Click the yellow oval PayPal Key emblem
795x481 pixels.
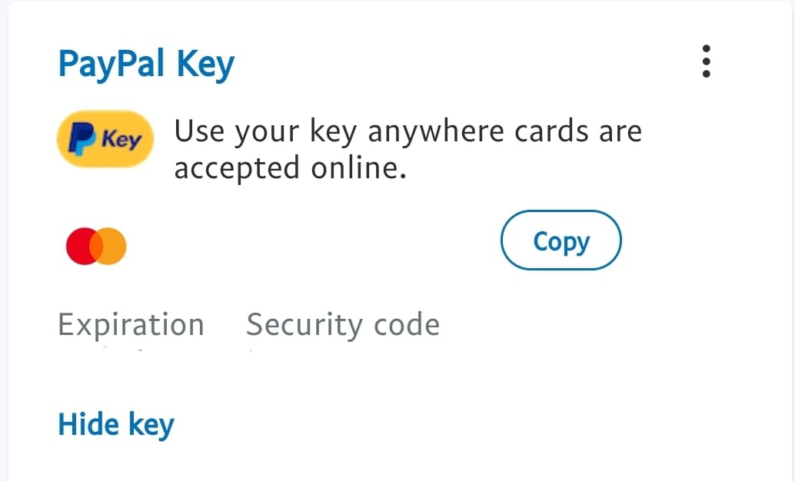(105, 139)
